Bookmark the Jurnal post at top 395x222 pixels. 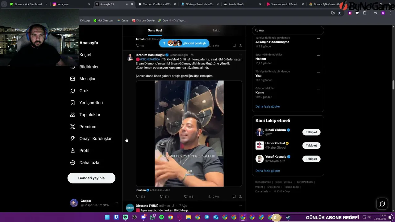click(x=234, y=45)
